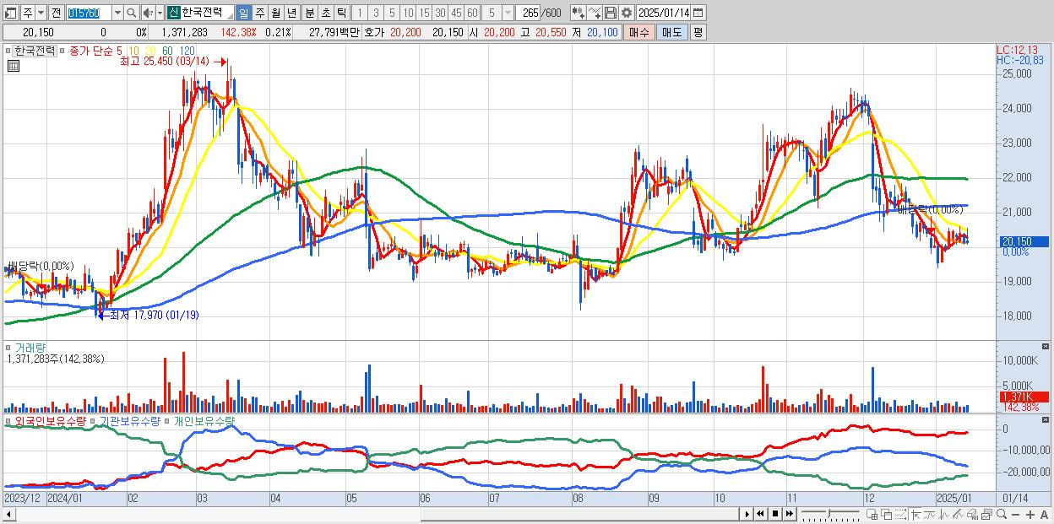
Task: Select the 일 (daily) period toggle
Action: point(243,13)
